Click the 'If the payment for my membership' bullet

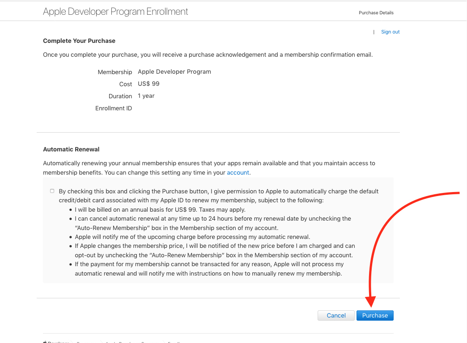pyautogui.click(x=209, y=268)
